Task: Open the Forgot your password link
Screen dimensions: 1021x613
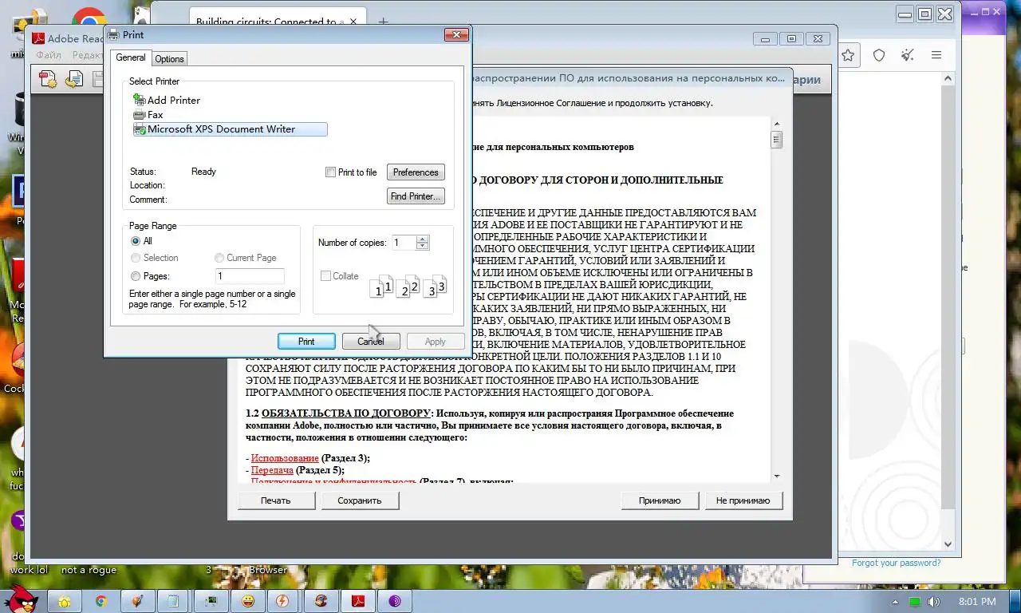Action: point(896,563)
